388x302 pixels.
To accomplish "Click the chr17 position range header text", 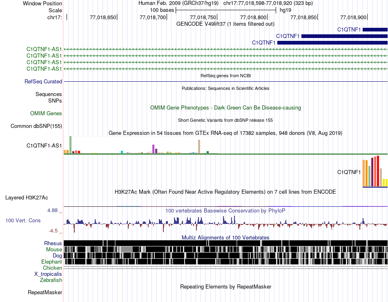I will [268, 3].
